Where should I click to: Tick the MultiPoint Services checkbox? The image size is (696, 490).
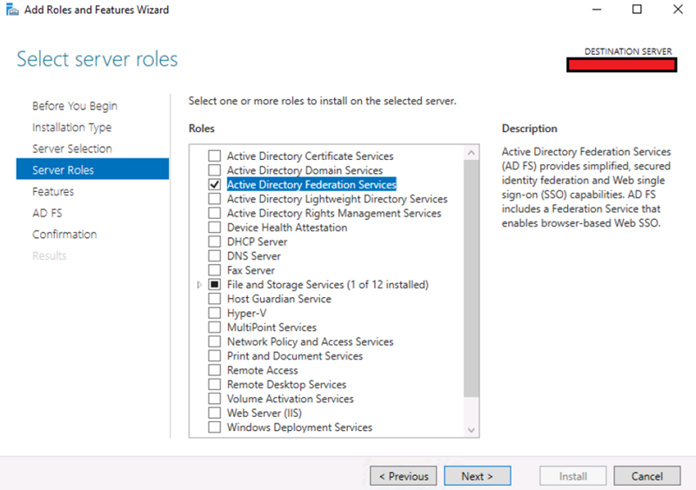point(214,328)
